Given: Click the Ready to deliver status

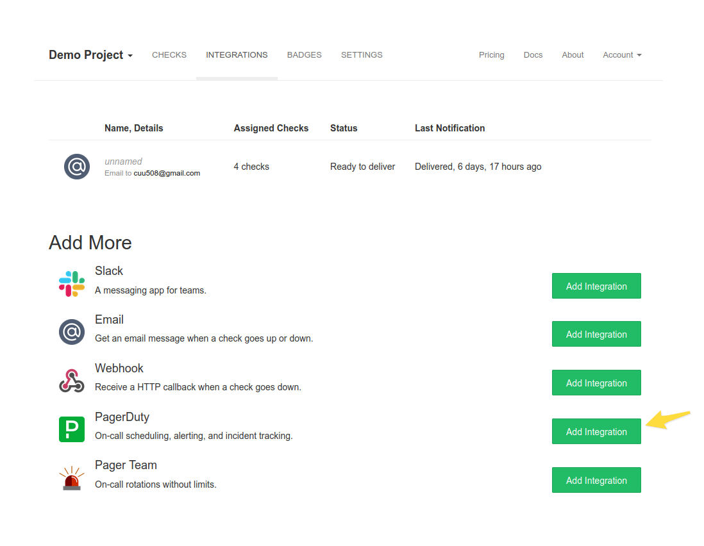Looking at the screenshot, I should click(362, 167).
